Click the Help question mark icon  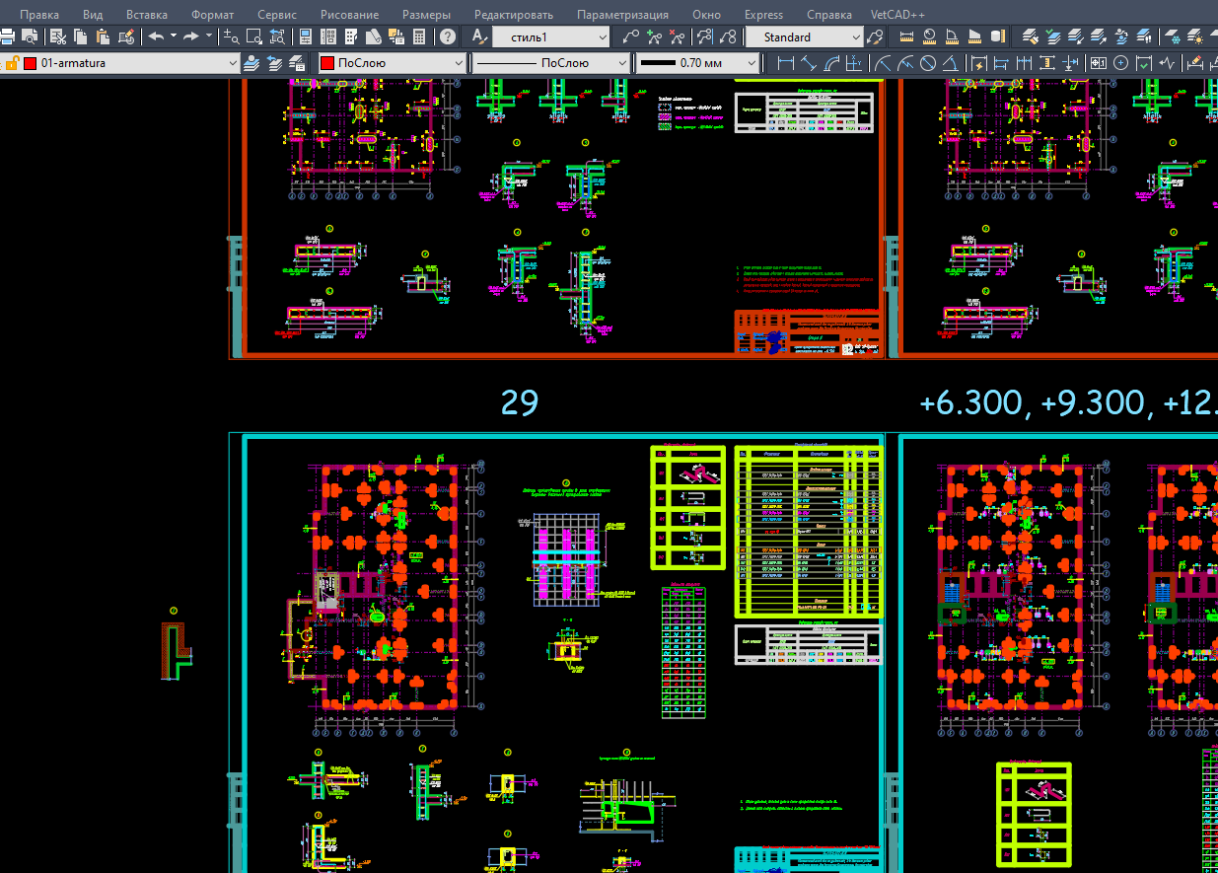[447, 36]
